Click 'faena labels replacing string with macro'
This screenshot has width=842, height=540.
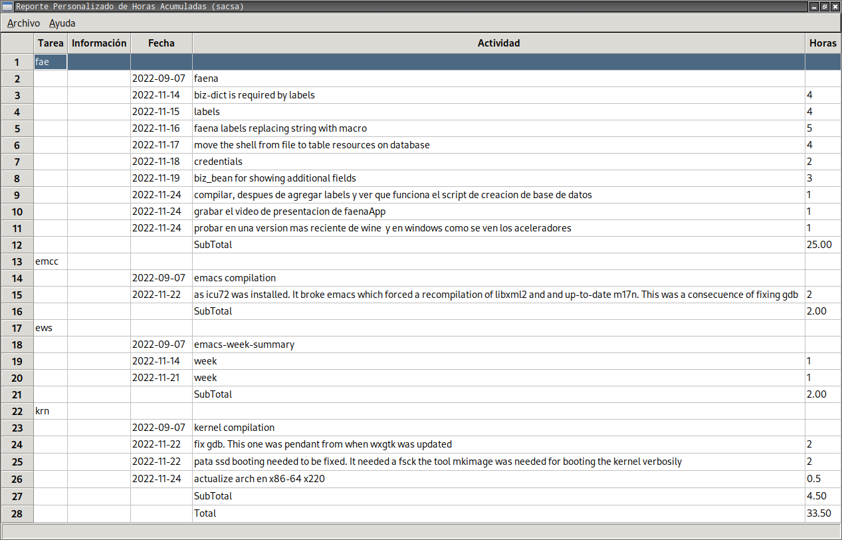[x=498, y=128]
